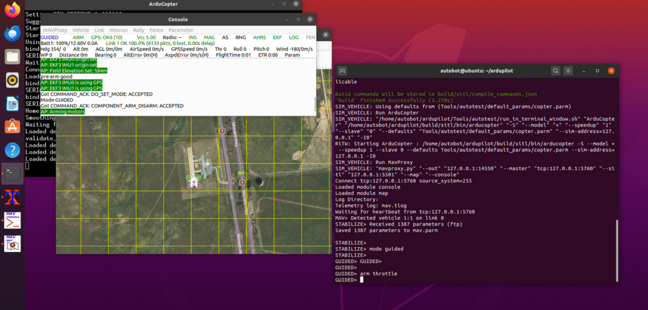Click the Console window title bar

point(178,19)
